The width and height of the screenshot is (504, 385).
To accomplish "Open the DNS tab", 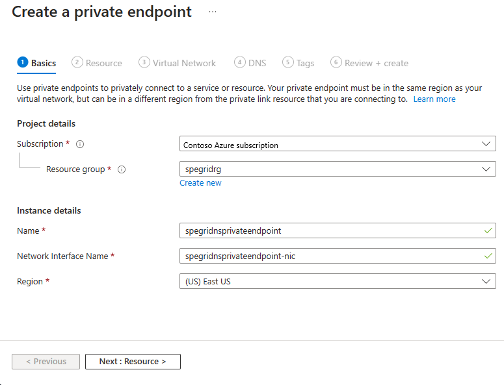I will (257, 63).
